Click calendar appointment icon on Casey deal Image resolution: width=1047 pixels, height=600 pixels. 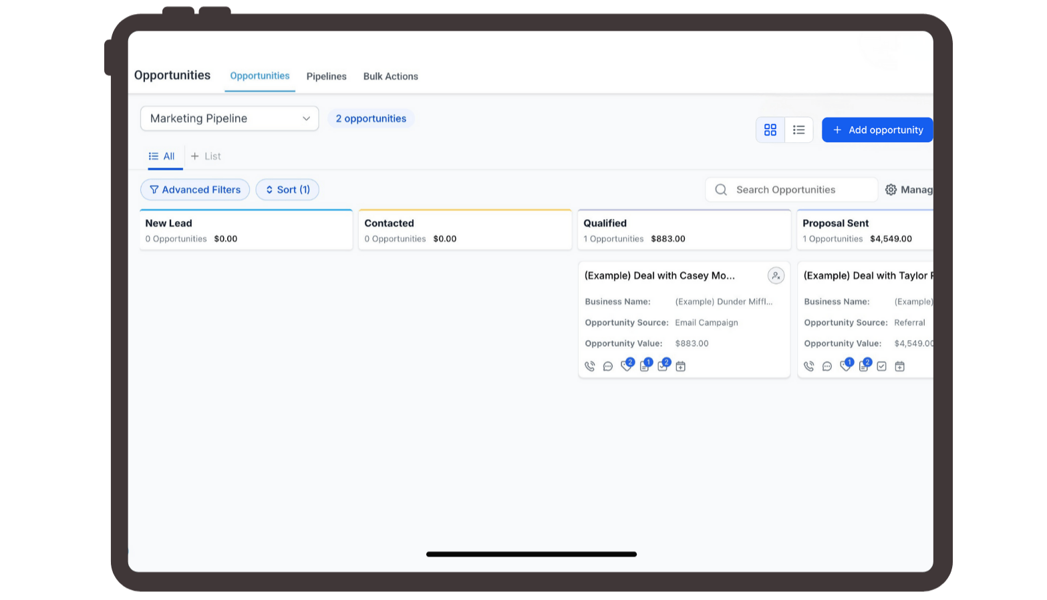point(680,366)
